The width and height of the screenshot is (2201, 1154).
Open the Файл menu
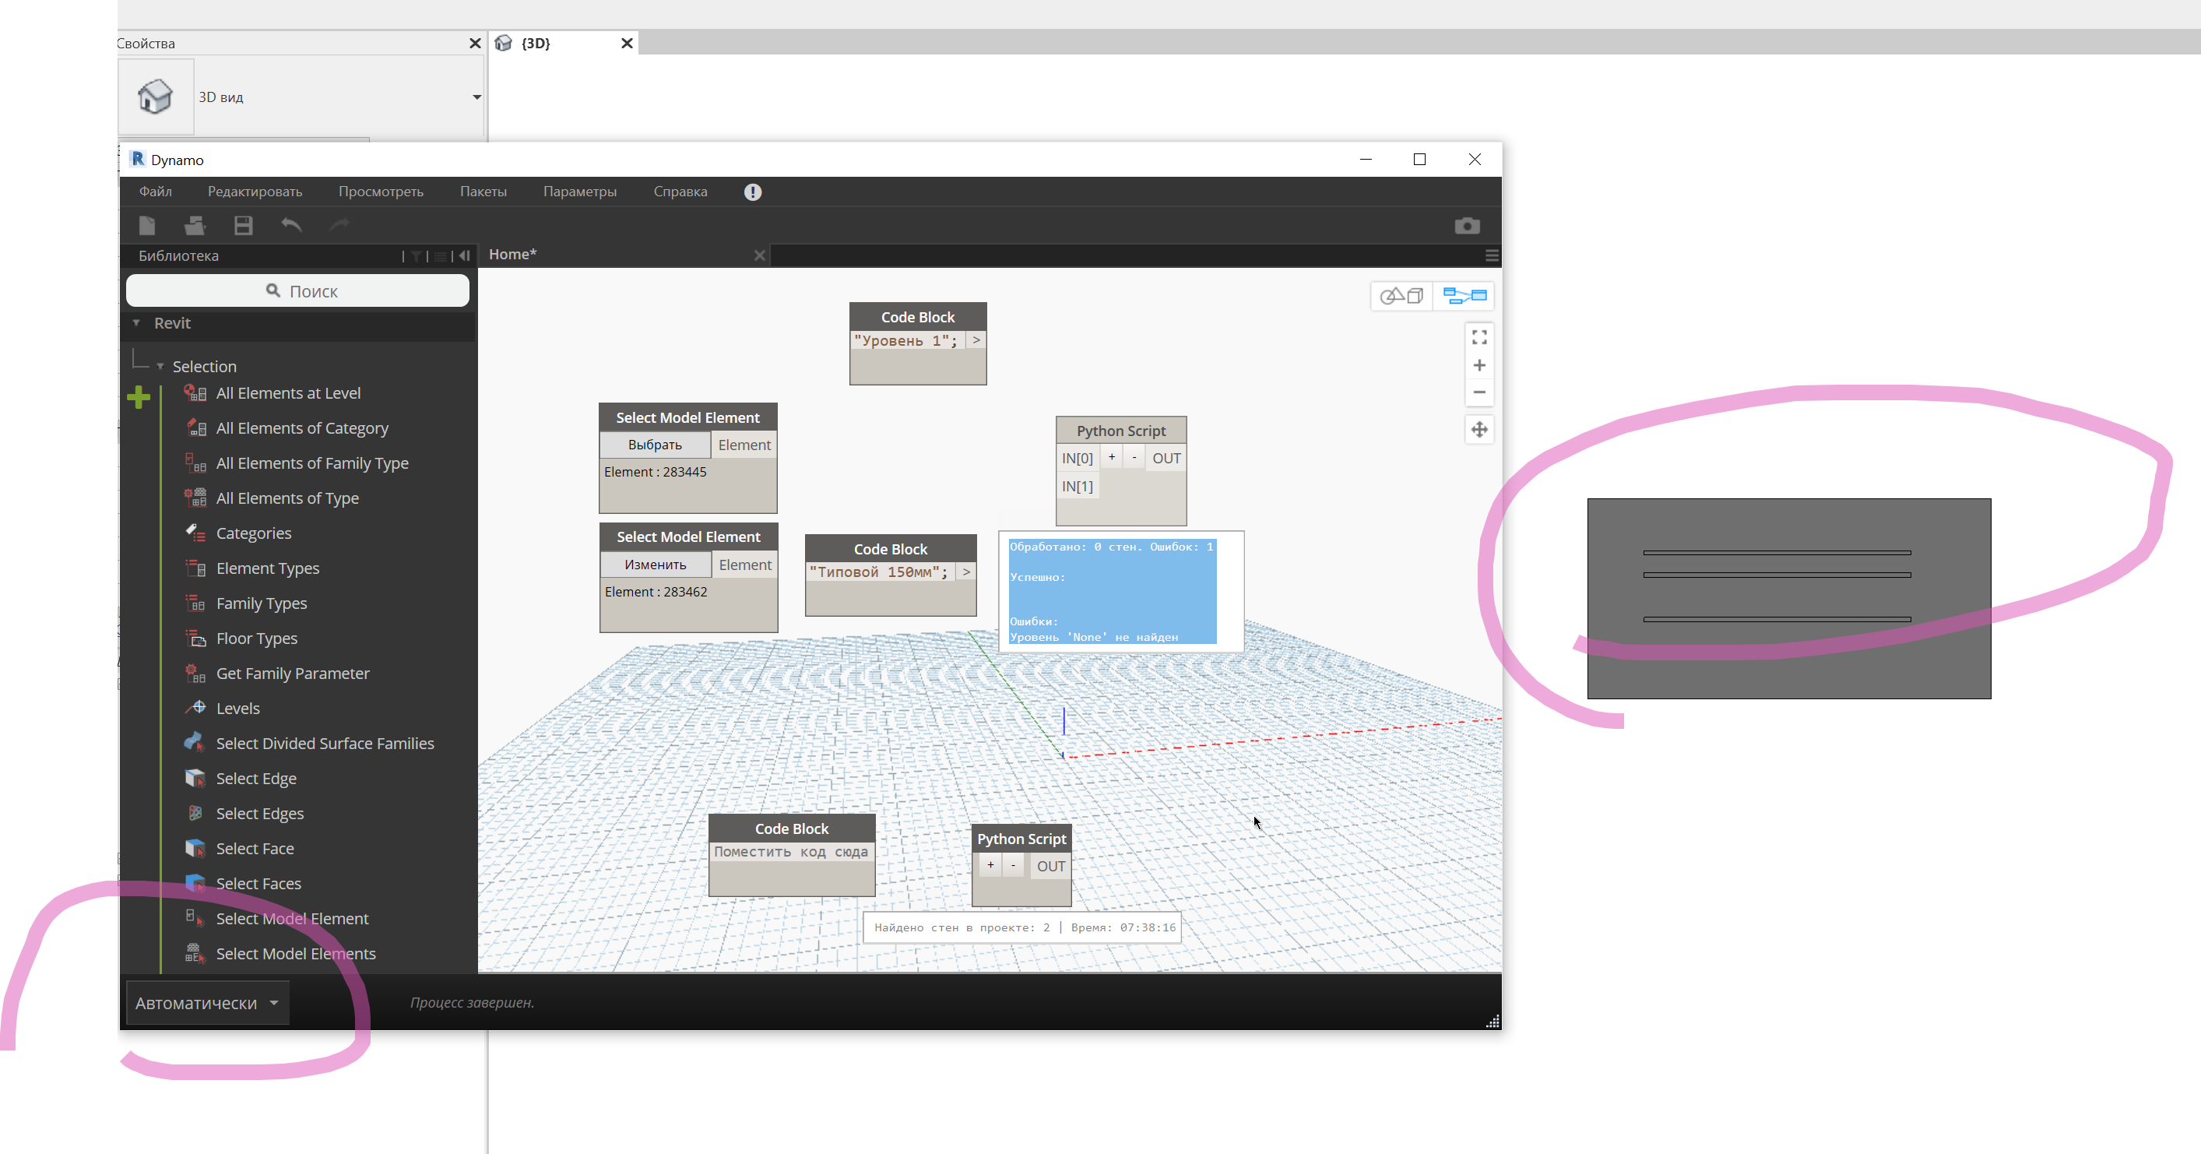[156, 192]
